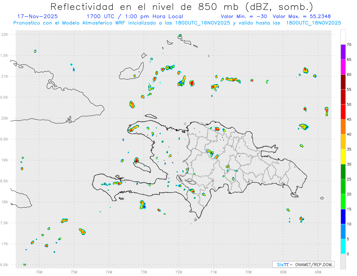Click the 'Valor Min. = -30' text
The width and height of the screenshot is (357, 276).
pos(245,16)
